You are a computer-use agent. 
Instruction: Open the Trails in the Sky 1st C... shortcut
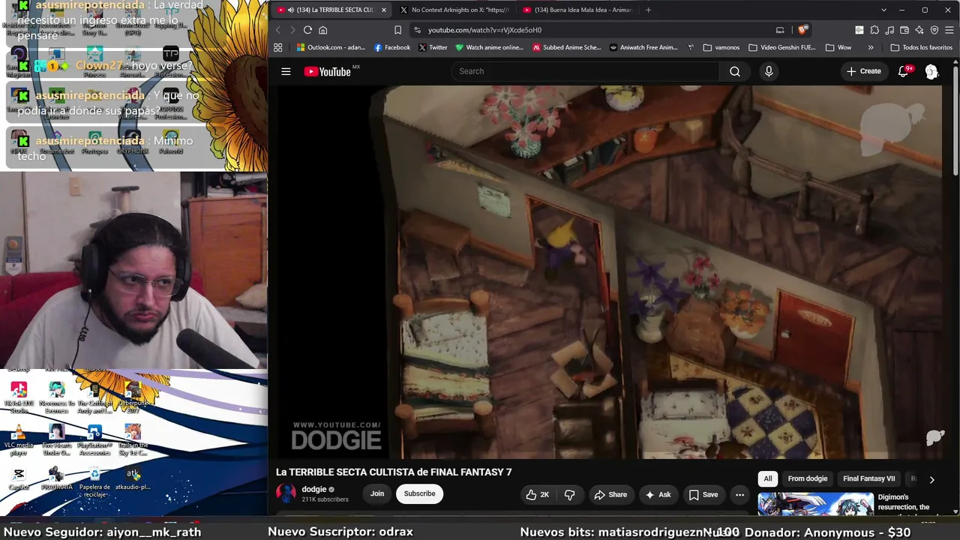133,439
